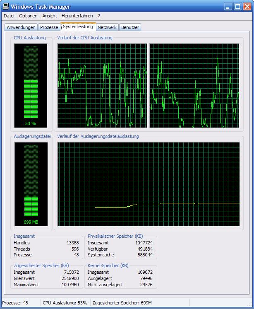Switch to the Benutzer tab

pos(130,27)
